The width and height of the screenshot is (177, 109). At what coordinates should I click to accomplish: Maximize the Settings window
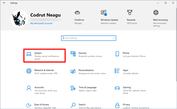click(166, 3)
